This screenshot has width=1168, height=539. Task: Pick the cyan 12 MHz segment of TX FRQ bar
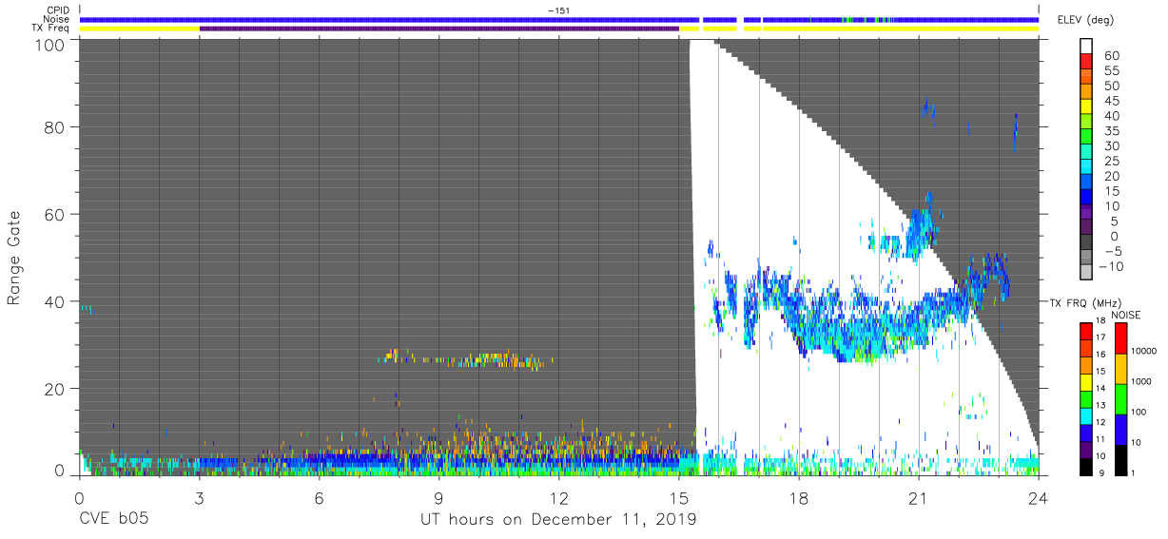[1086, 414]
